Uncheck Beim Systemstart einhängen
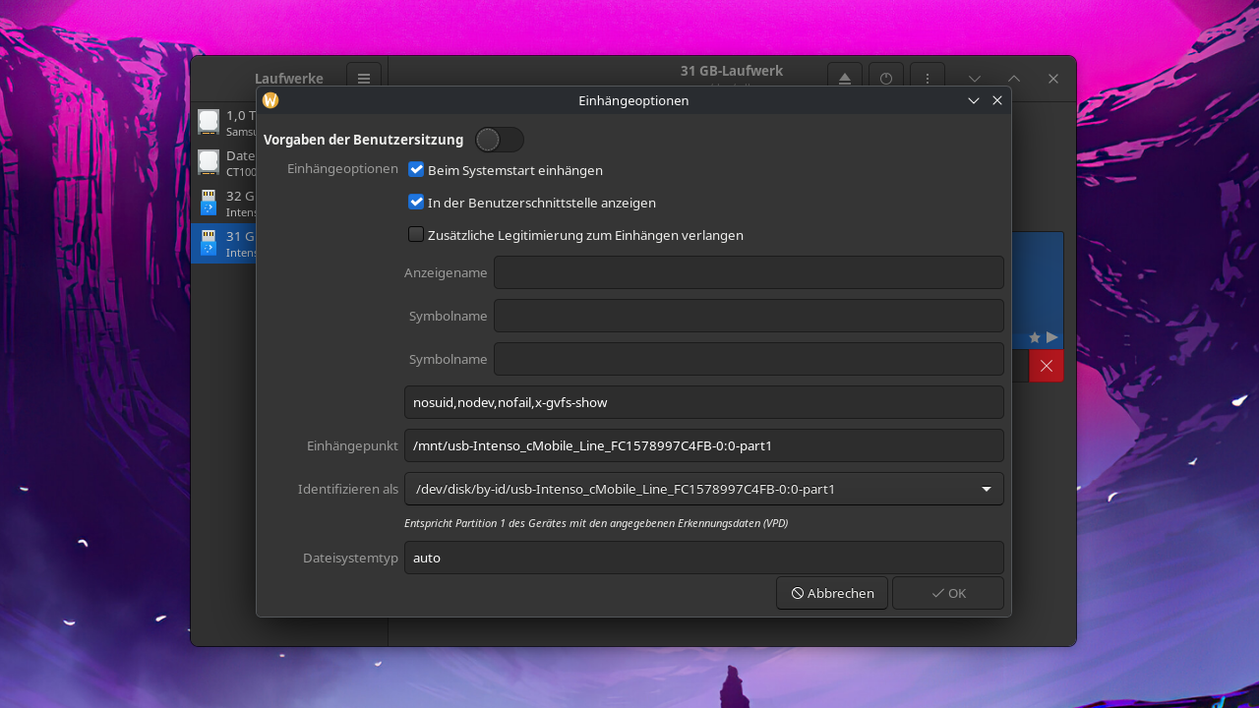 pyautogui.click(x=416, y=170)
